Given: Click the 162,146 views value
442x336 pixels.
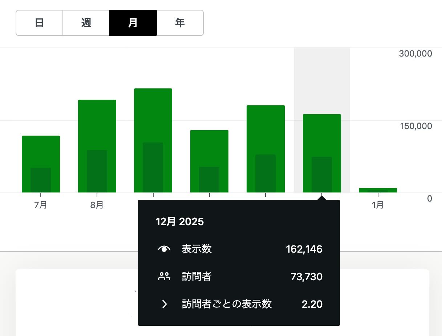Looking at the screenshot, I should tap(304, 249).
